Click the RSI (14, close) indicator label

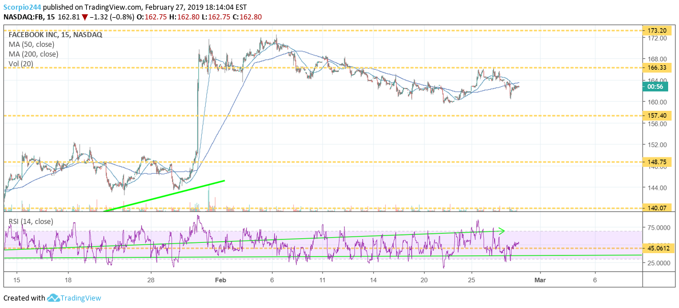click(31, 221)
